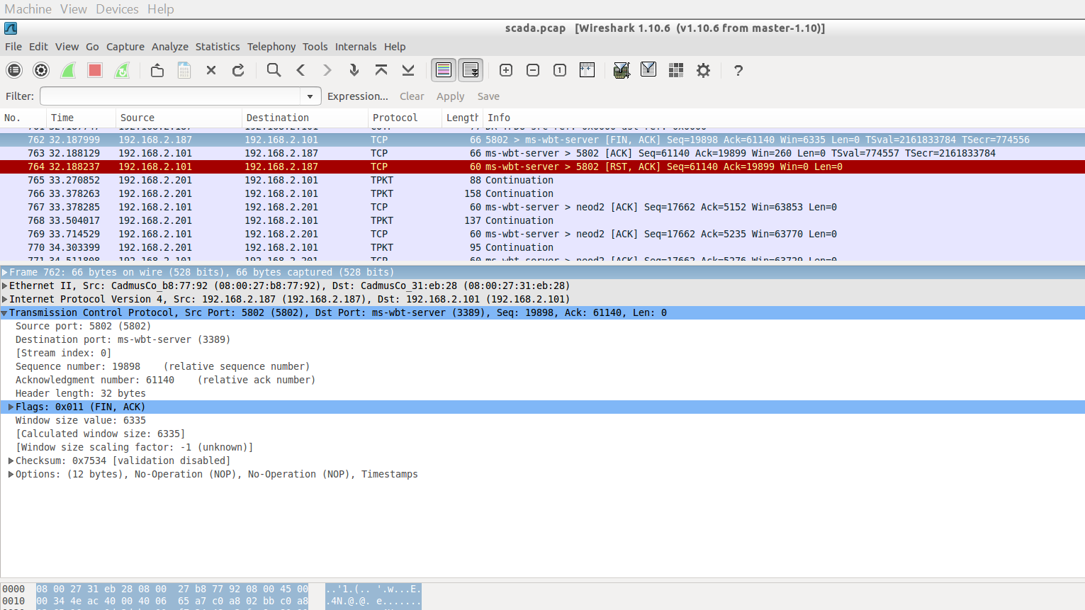Go forward in packet history
Image resolution: width=1085 pixels, height=610 pixels.
tap(327, 70)
